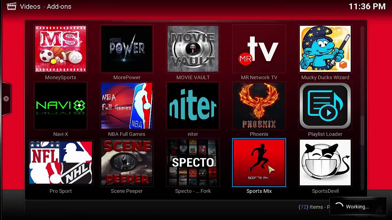This screenshot has height=220, width=392.
Task: Click the Mucky Ducks Wizard label
Action: (325, 77)
